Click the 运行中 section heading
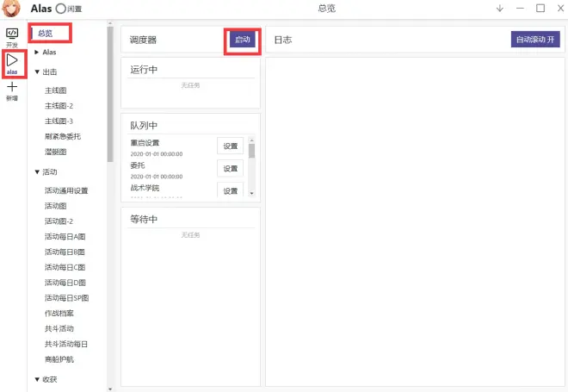This screenshot has height=392, width=568. [x=144, y=70]
